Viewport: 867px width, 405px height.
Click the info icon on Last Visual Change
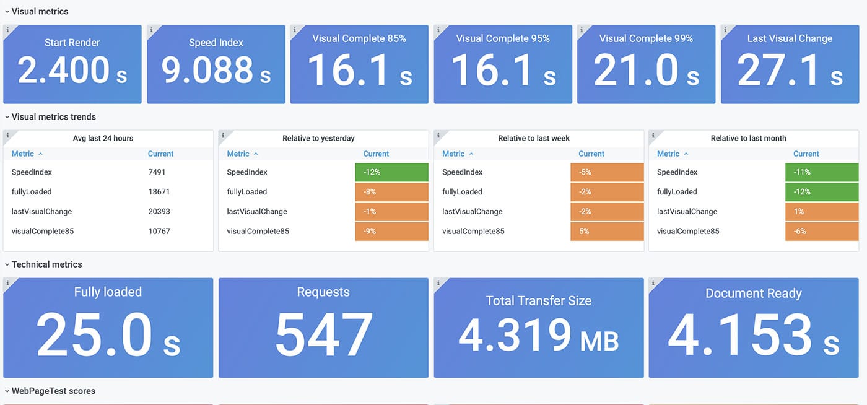click(x=726, y=28)
